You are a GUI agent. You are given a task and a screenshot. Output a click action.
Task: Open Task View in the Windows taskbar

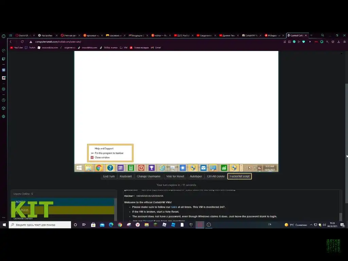84,225
